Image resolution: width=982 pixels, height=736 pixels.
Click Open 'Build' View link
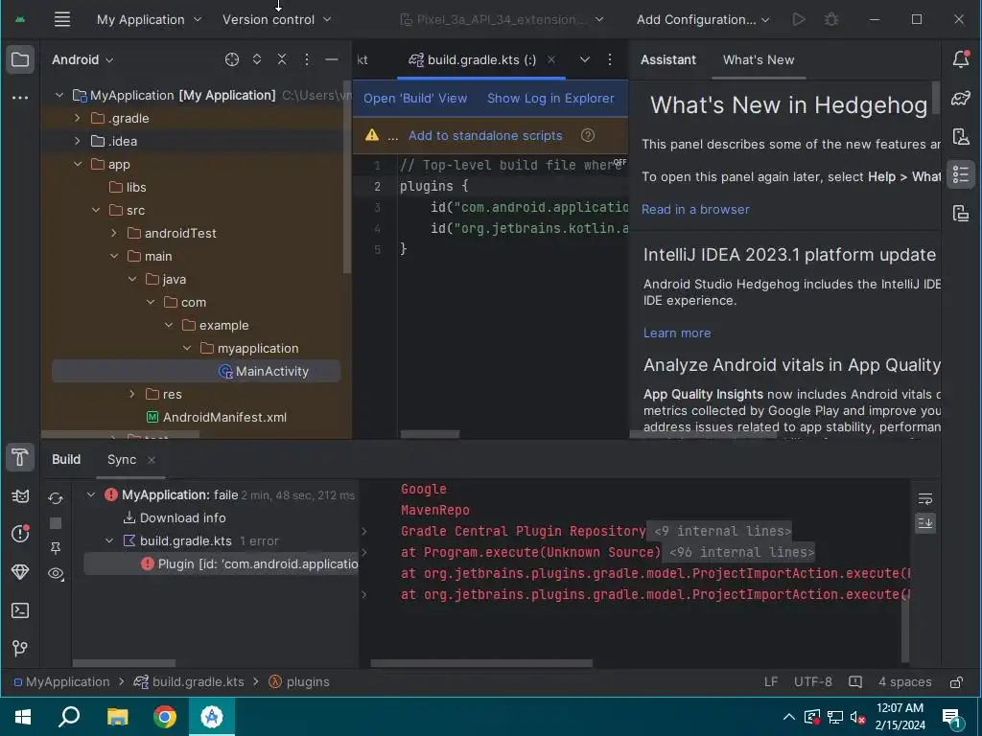pos(415,99)
